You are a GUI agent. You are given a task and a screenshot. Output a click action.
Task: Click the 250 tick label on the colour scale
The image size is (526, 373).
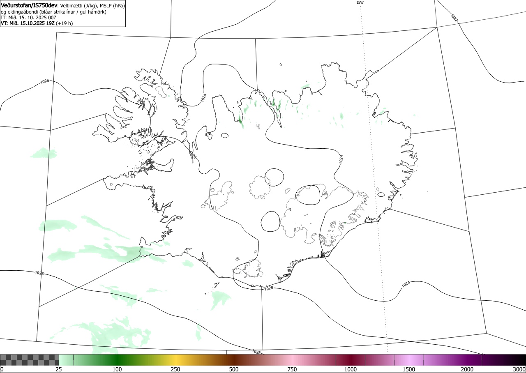click(175, 369)
